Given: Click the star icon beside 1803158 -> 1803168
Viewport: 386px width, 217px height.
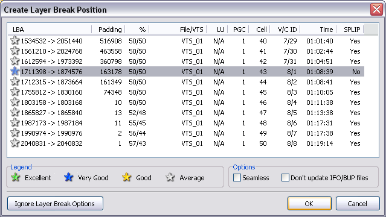Looking at the screenshot, I should click(x=14, y=102).
